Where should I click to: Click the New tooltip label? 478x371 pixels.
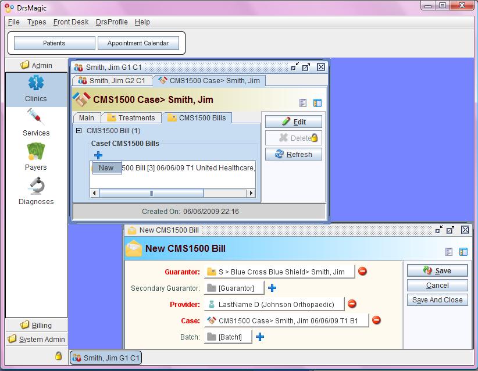tap(107, 167)
